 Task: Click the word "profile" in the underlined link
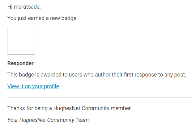pyautogui.click(x=51, y=86)
